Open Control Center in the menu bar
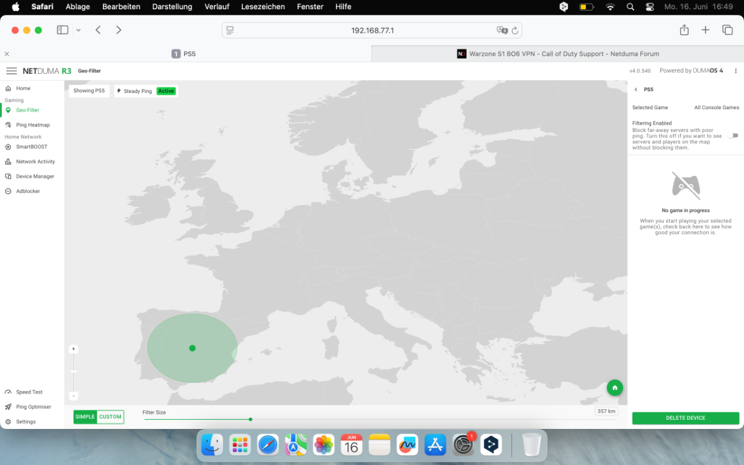 coord(650,7)
